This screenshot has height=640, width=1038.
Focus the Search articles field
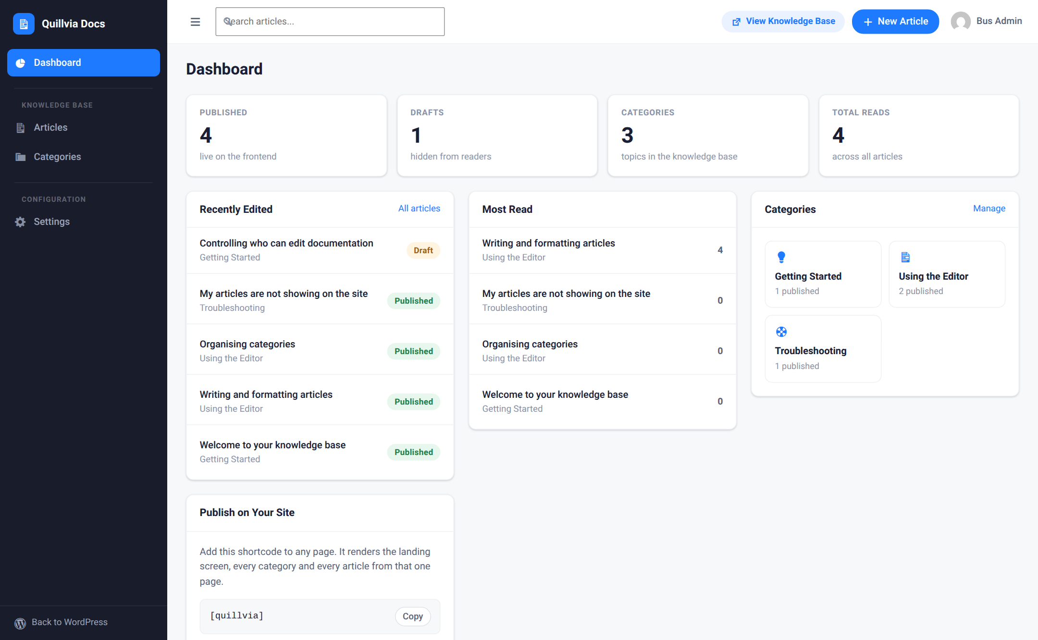coord(330,22)
